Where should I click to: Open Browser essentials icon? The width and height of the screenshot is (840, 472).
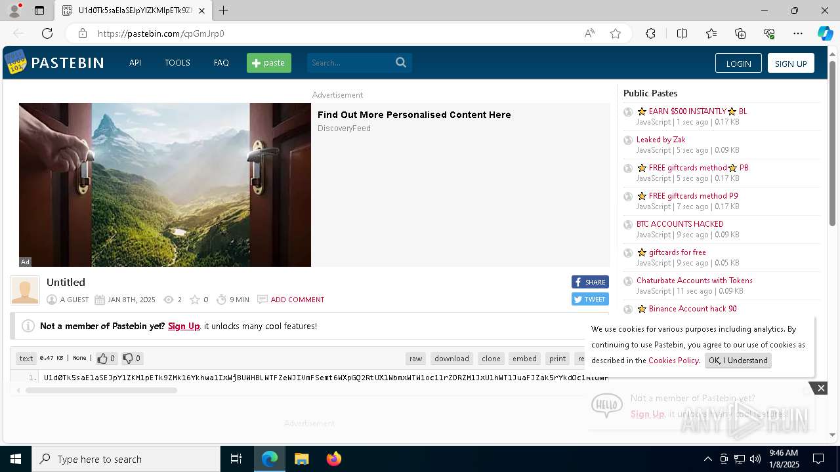[x=769, y=33]
